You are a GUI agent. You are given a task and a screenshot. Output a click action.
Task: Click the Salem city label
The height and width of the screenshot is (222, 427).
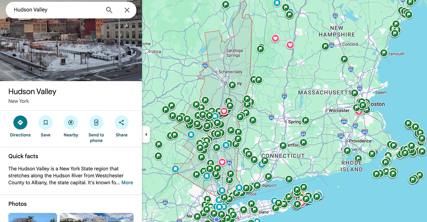point(381,92)
